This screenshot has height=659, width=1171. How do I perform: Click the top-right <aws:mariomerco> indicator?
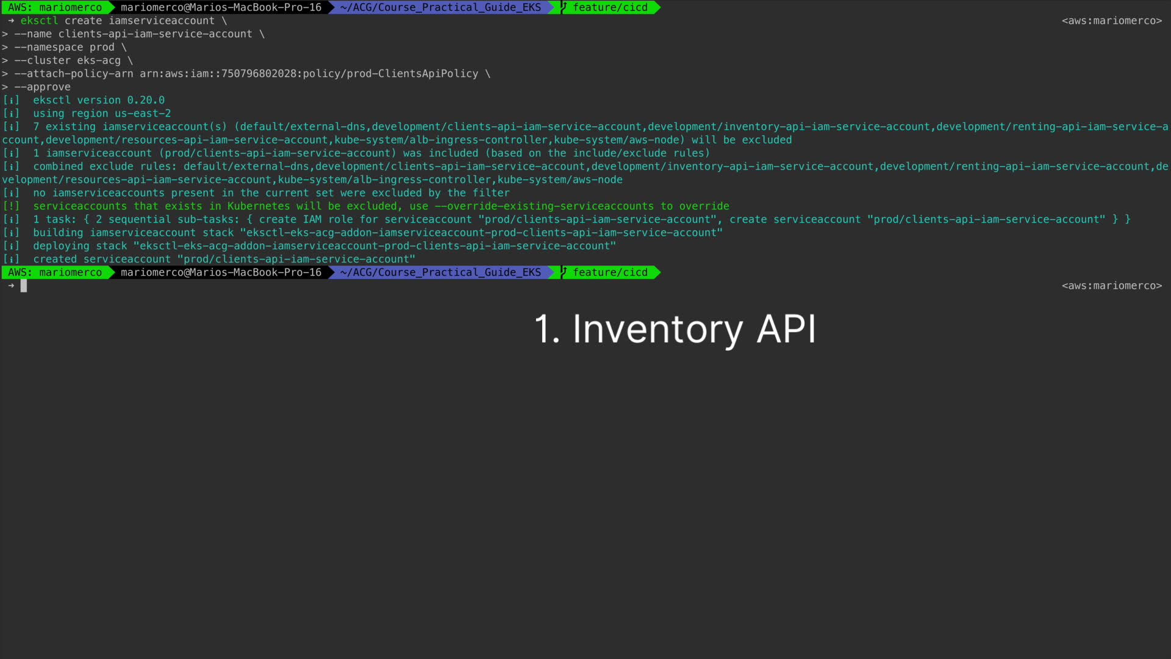tap(1111, 21)
